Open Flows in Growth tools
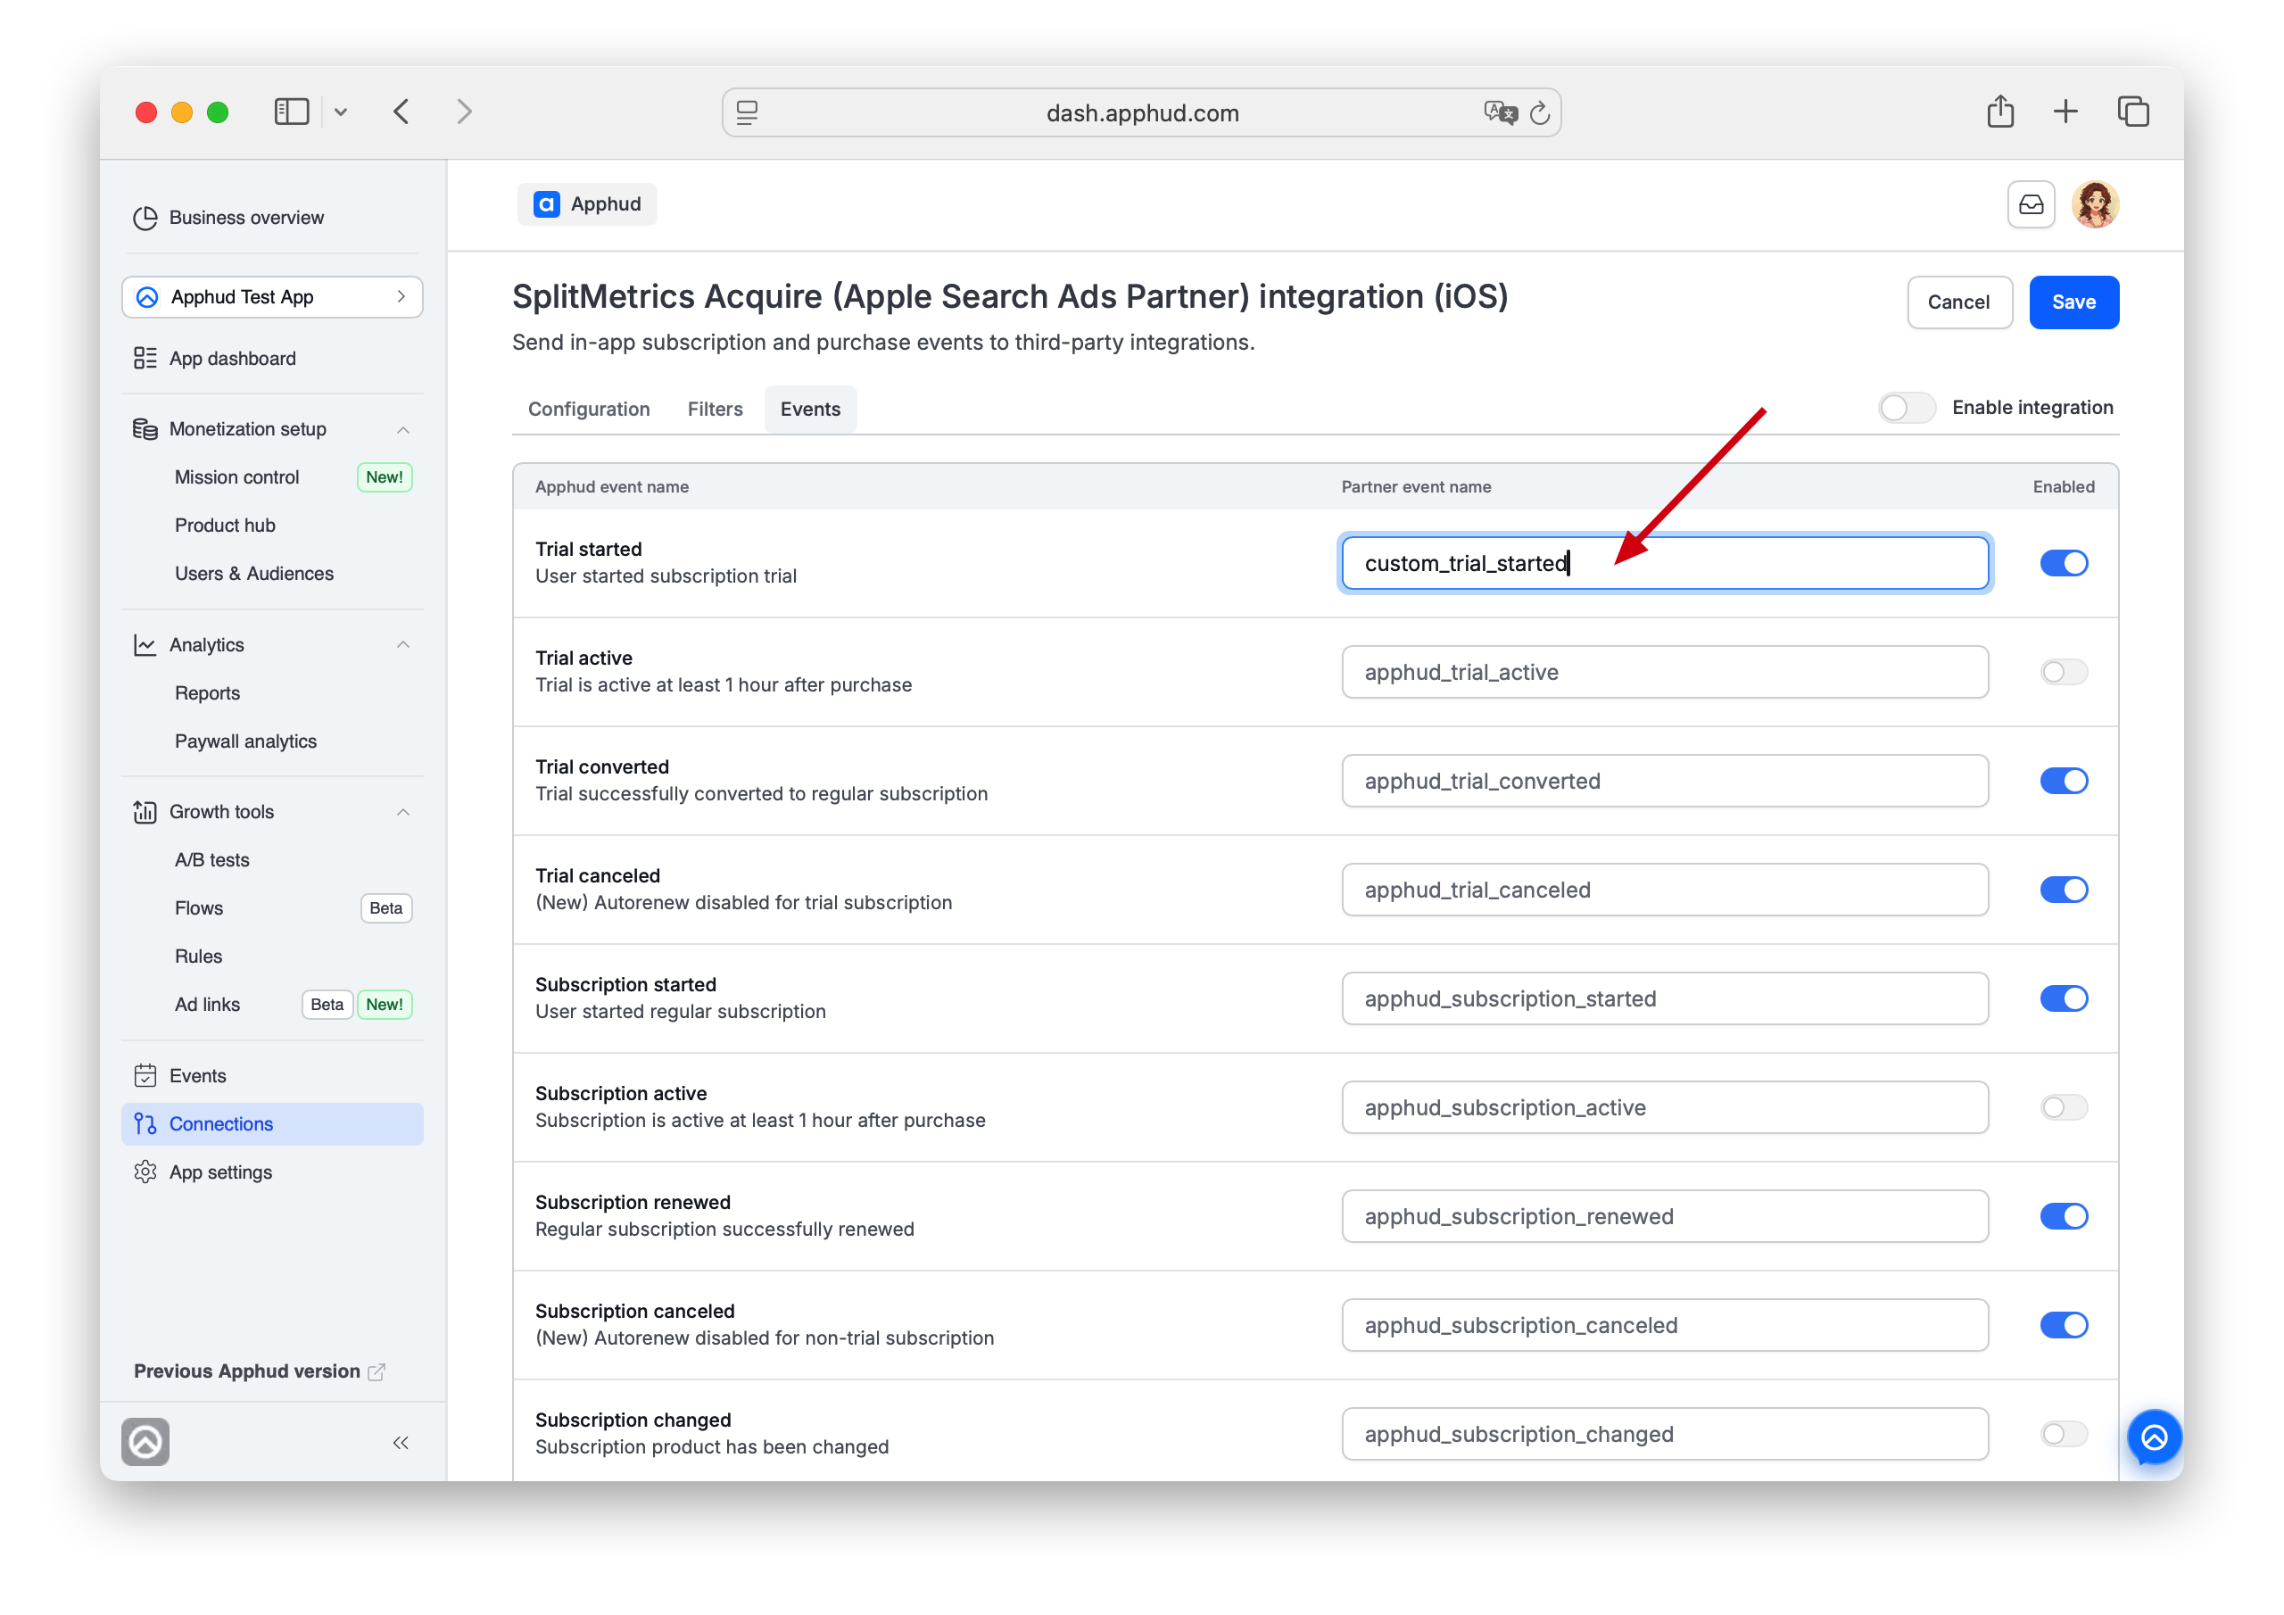 [x=199, y=908]
